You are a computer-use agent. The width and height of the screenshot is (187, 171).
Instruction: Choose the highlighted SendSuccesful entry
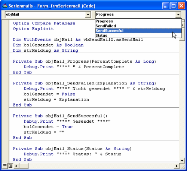coord(138,31)
